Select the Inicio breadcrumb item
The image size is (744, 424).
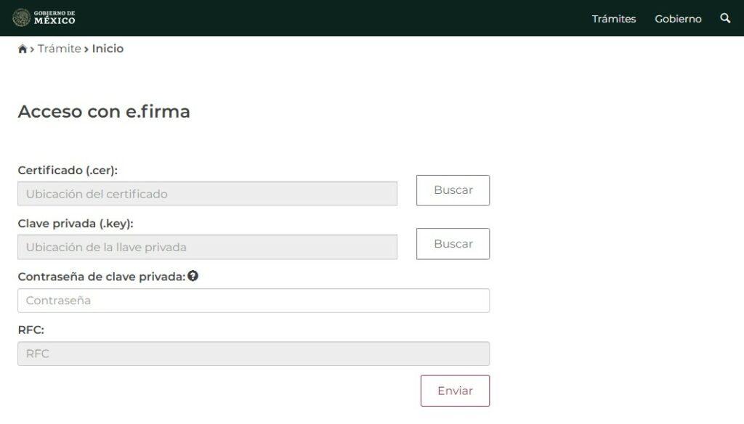(x=108, y=49)
